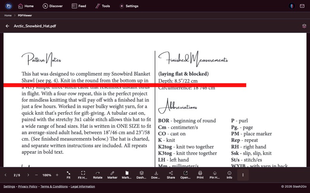The image size is (310, 193).
Task: Open the Tools menu
Action: point(102,6)
